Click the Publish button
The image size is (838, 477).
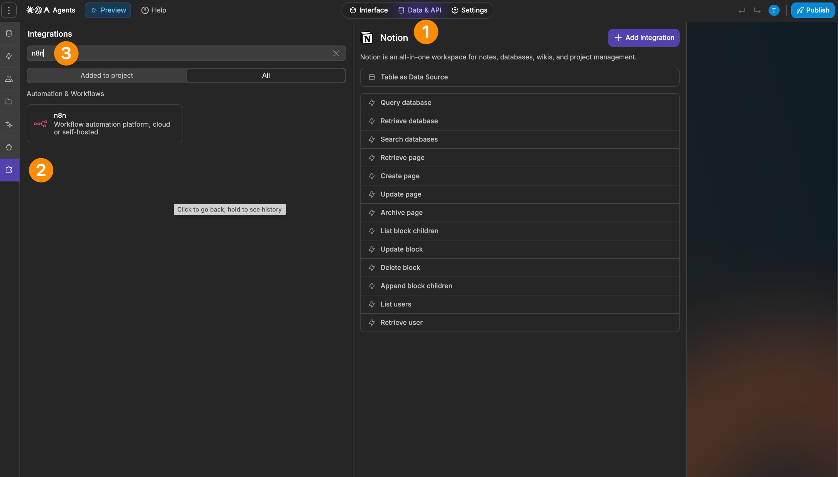tap(813, 10)
